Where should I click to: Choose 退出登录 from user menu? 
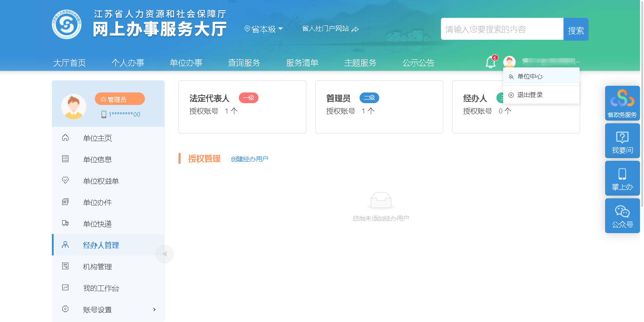pyautogui.click(x=530, y=95)
